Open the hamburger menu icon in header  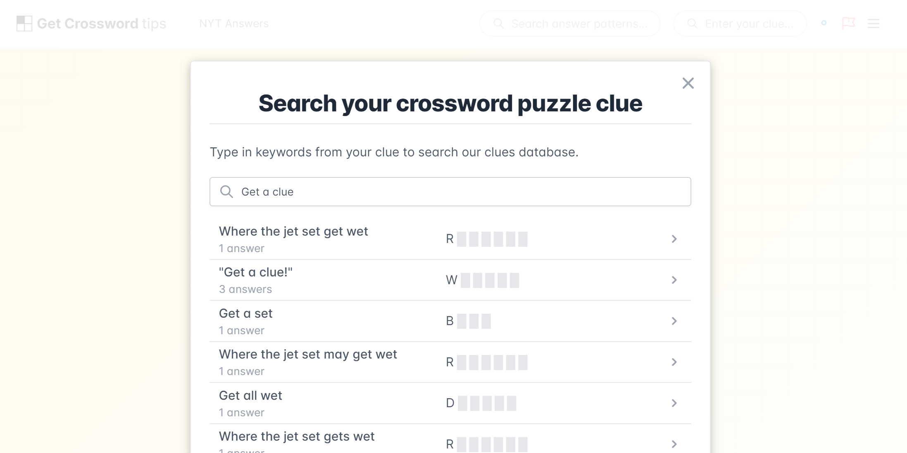(873, 24)
